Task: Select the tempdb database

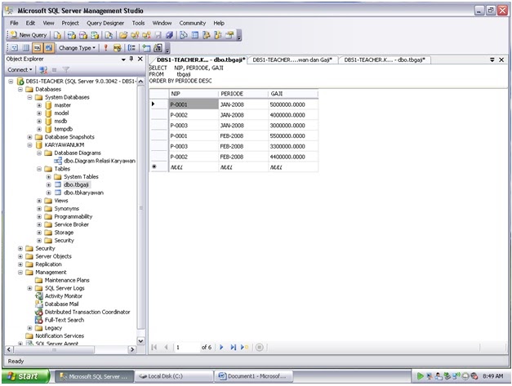Action: [64, 129]
